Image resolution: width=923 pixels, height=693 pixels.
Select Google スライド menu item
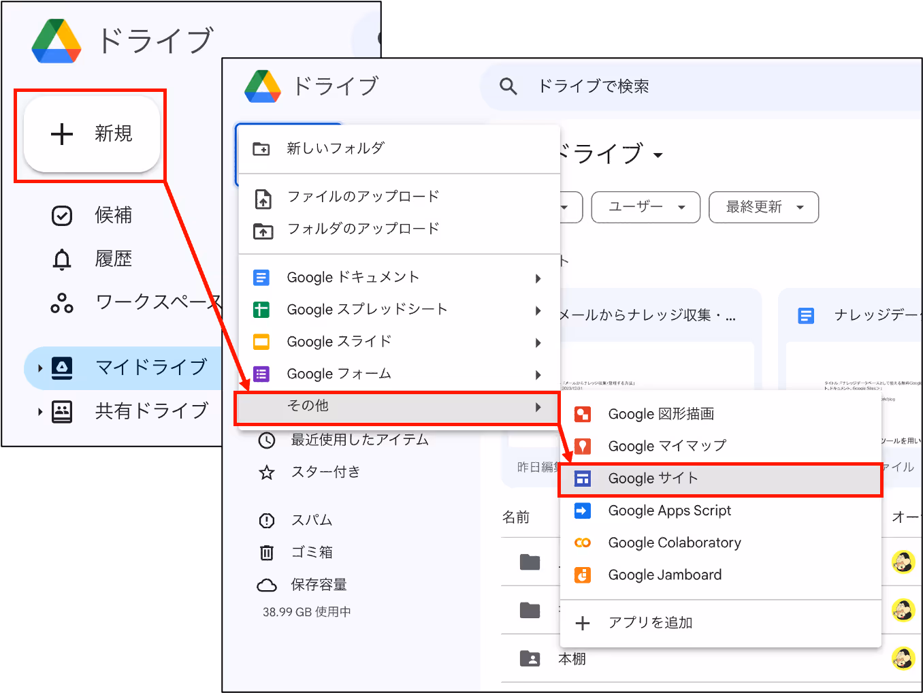click(x=399, y=342)
